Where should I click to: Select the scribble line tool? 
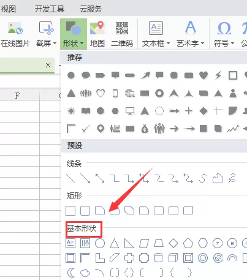232,178
